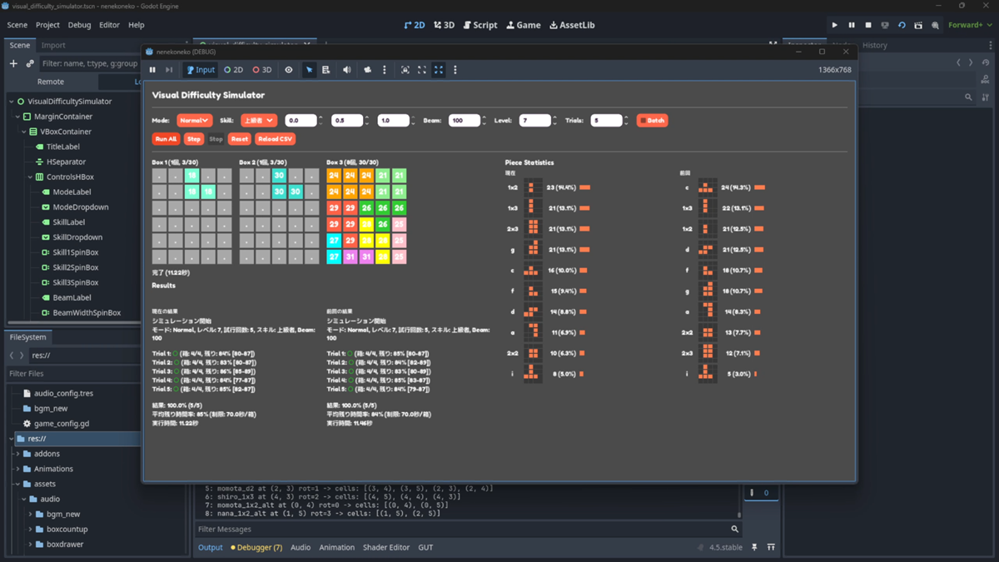Click the reload/restart project icon
The height and width of the screenshot is (562, 999).
pos(902,25)
